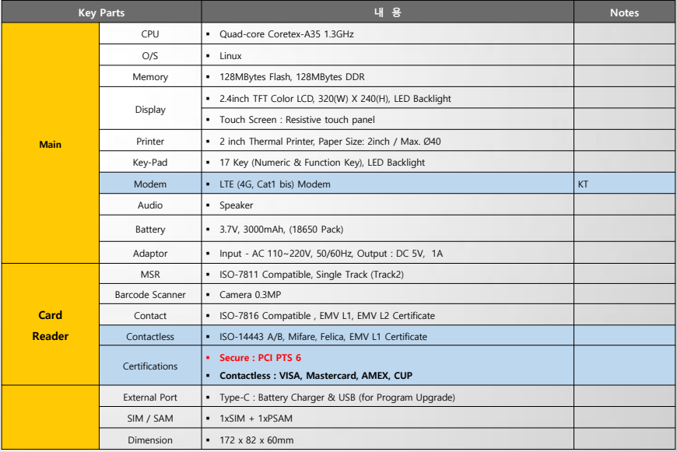Select the 'Touch Screen : Resistive touch panel' line
Image resolution: width=677 pixels, height=452 pixels.
[x=296, y=120]
